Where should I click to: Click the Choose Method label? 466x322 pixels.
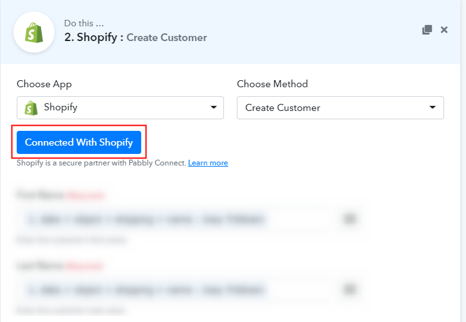[272, 84]
